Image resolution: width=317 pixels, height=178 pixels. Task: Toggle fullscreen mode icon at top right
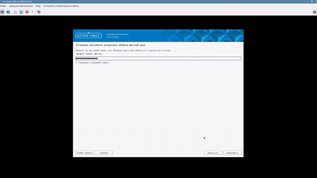click(315, 12)
